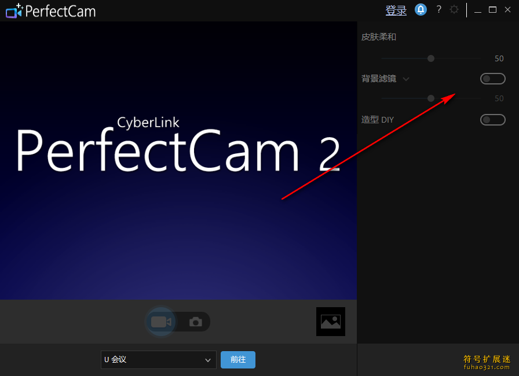Click the 造型 DIY label
The image size is (519, 376).
tap(378, 120)
